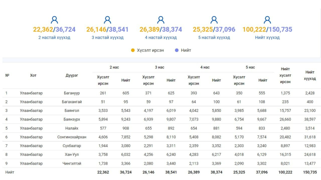Viewport: 321px width, 180px height.
Task: Click the Нийт хүсэлт ирсэн column header
Action: (x=285, y=75)
